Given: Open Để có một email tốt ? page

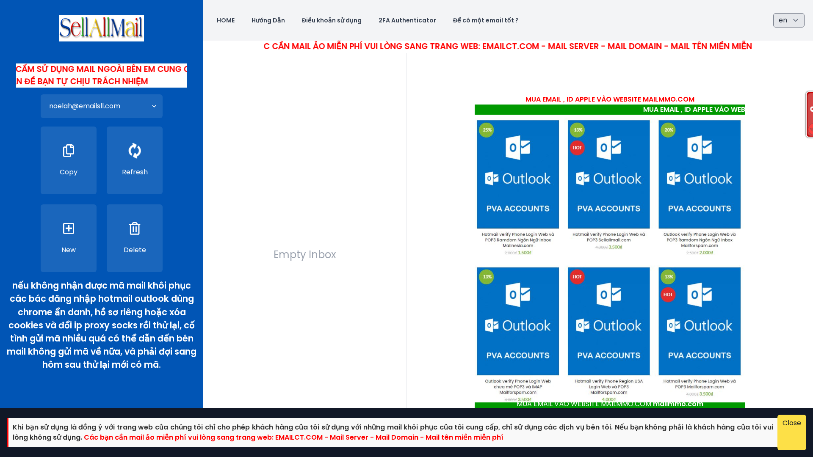Looking at the screenshot, I should click(x=486, y=20).
